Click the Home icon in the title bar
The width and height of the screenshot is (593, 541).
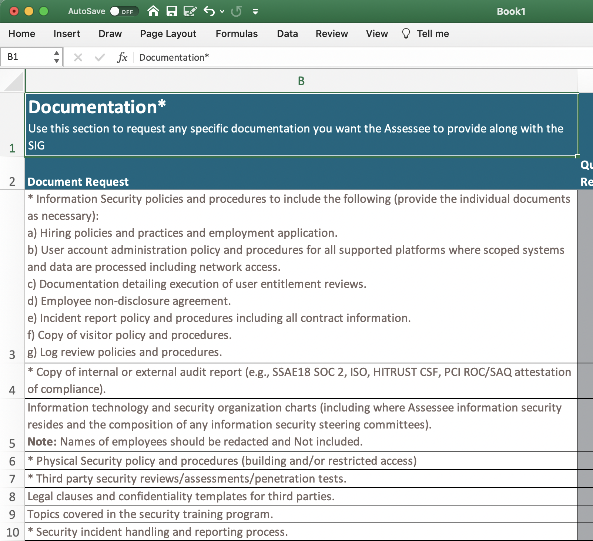pos(153,11)
